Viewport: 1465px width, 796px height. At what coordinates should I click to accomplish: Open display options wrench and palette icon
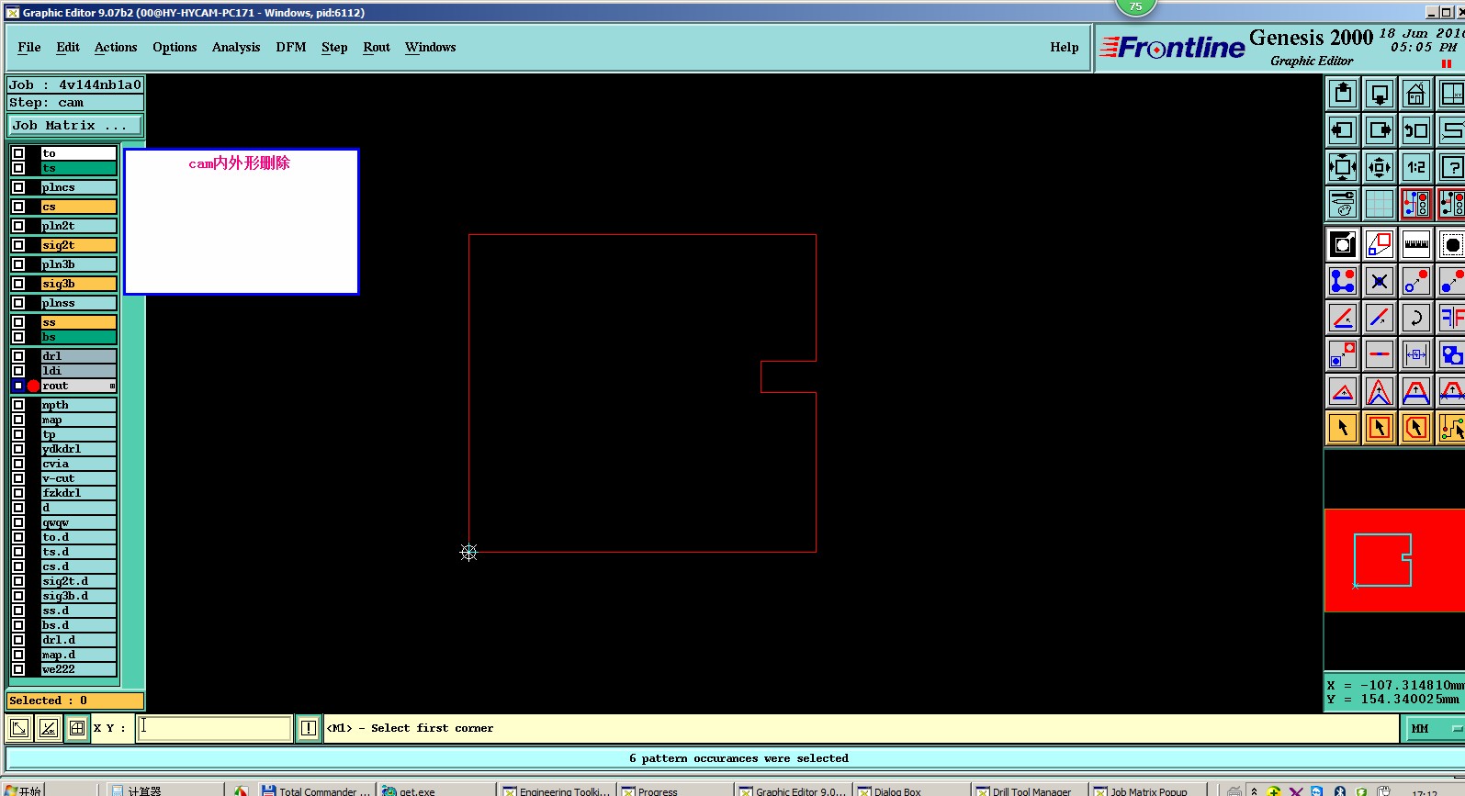coord(1343,204)
